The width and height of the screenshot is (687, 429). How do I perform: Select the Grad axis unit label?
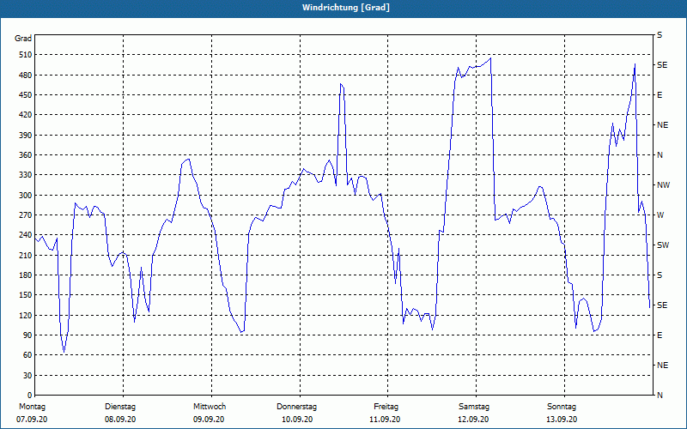(x=23, y=39)
